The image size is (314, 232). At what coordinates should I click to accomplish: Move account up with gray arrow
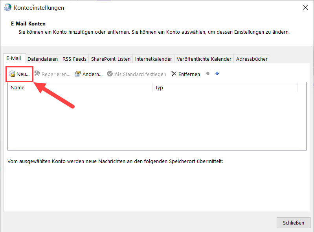208,74
